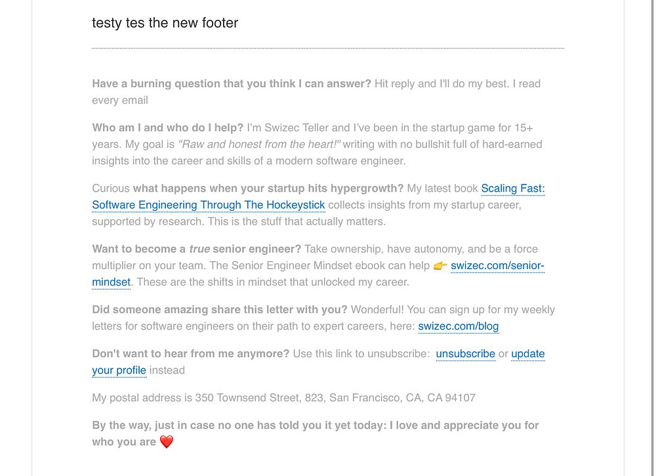This screenshot has height=476, width=656.
Task: Click the postal address line text
Action: 283,398
